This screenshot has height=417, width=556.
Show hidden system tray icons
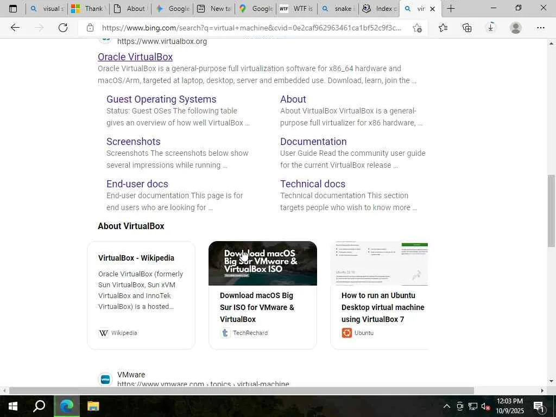pos(447,406)
